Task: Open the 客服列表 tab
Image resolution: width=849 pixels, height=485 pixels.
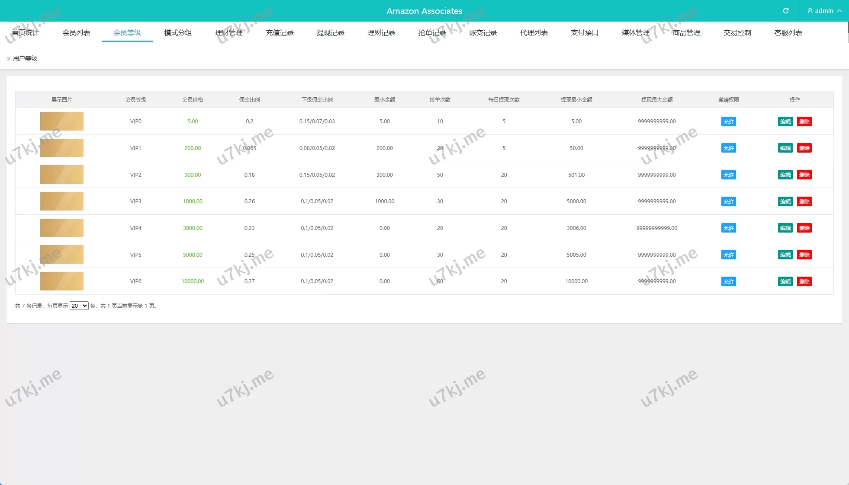Action: coord(788,33)
